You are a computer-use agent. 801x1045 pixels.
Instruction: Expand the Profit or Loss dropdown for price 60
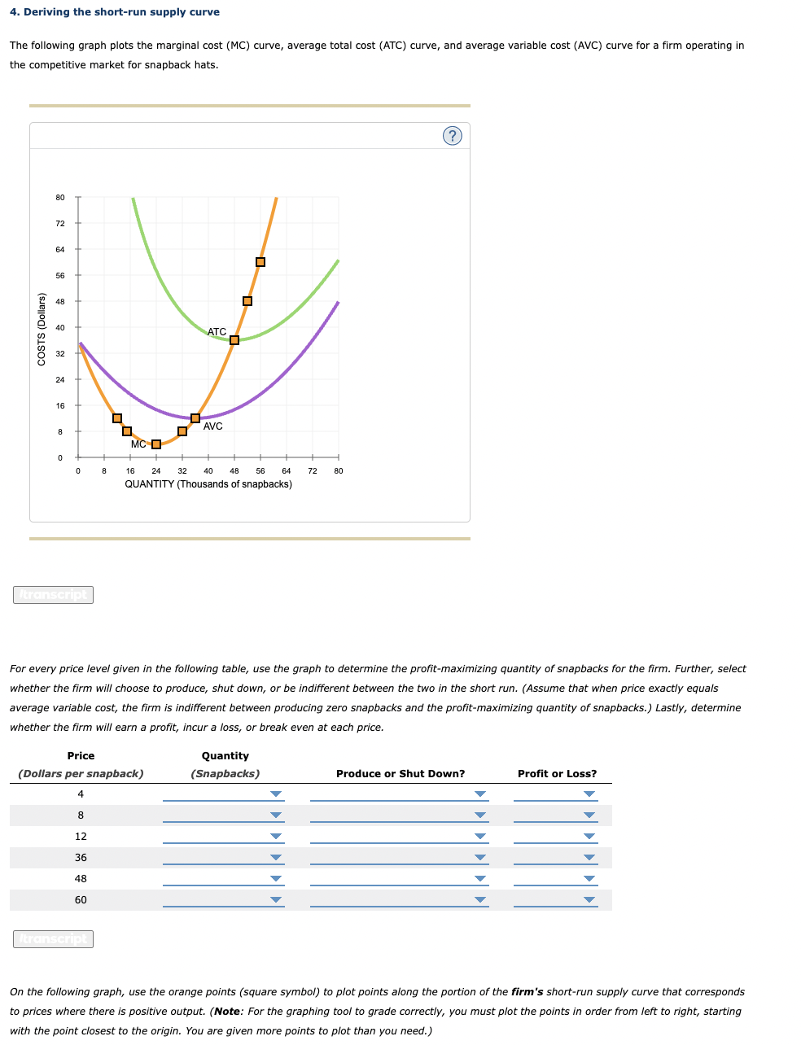pos(588,899)
